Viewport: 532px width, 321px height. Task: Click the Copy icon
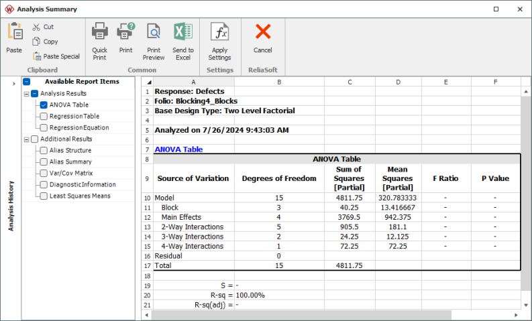[x=37, y=42]
